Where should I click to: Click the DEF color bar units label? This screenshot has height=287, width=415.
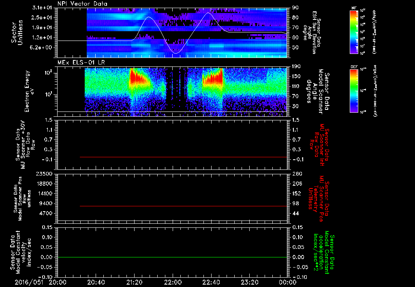point(375,91)
